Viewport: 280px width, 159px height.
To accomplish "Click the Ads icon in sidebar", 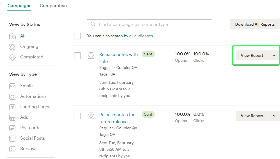I will click(12, 118).
